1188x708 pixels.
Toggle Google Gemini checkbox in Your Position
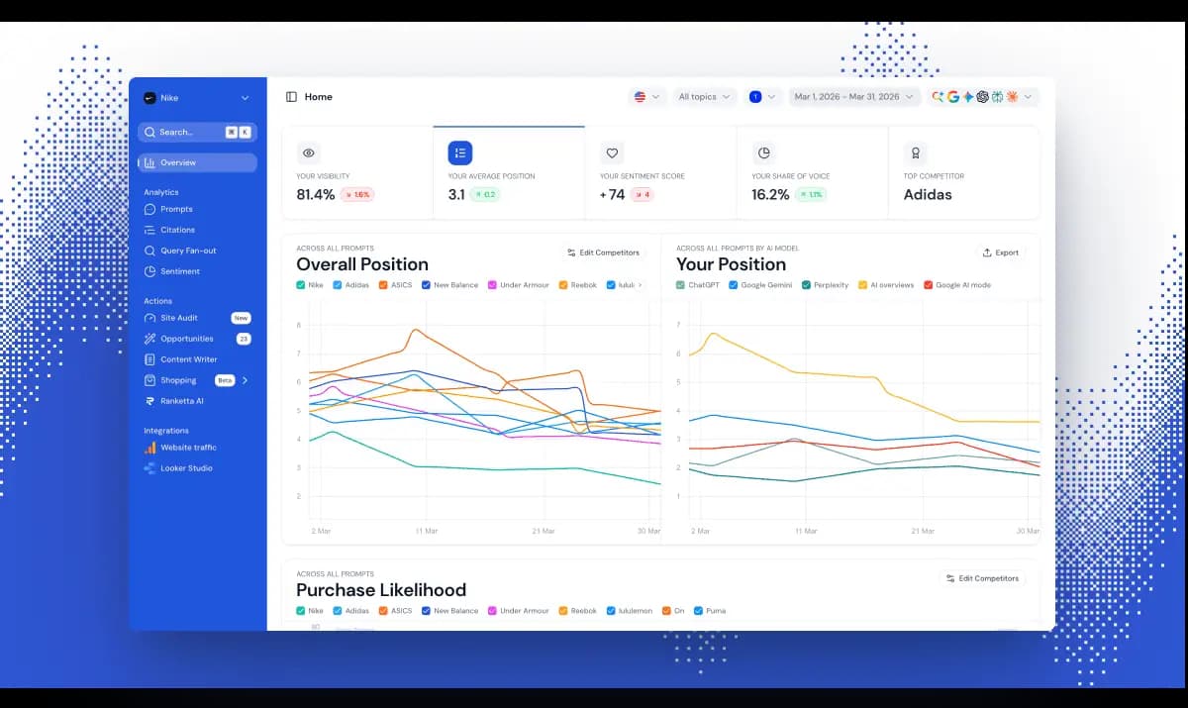coord(733,285)
